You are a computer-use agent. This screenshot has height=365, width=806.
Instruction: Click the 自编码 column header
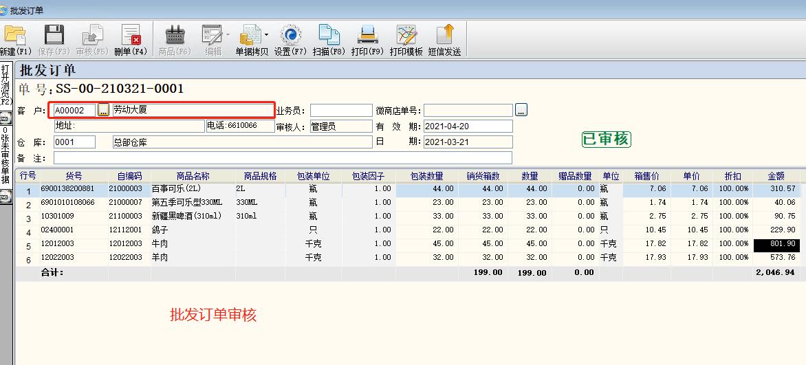[x=129, y=176]
